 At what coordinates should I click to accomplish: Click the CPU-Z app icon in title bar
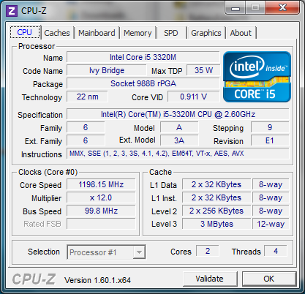pos(12,11)
